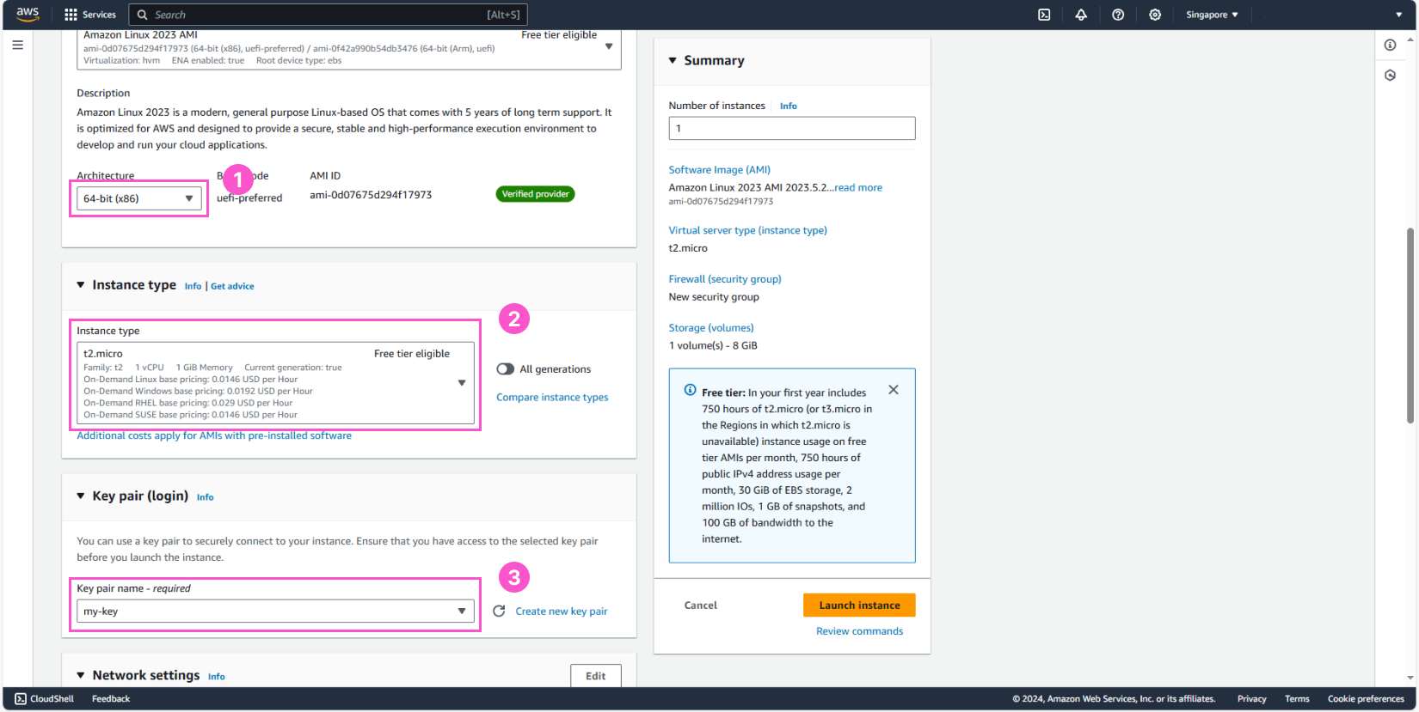Select the AMI ID ami-0d07675d294f17973 text

tap(371, 195)
